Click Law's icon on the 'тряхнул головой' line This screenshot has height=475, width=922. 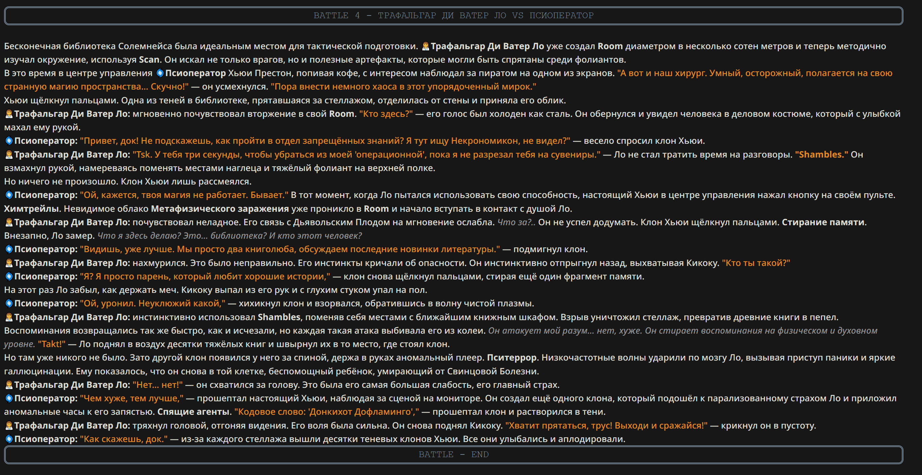click(9, 426)
